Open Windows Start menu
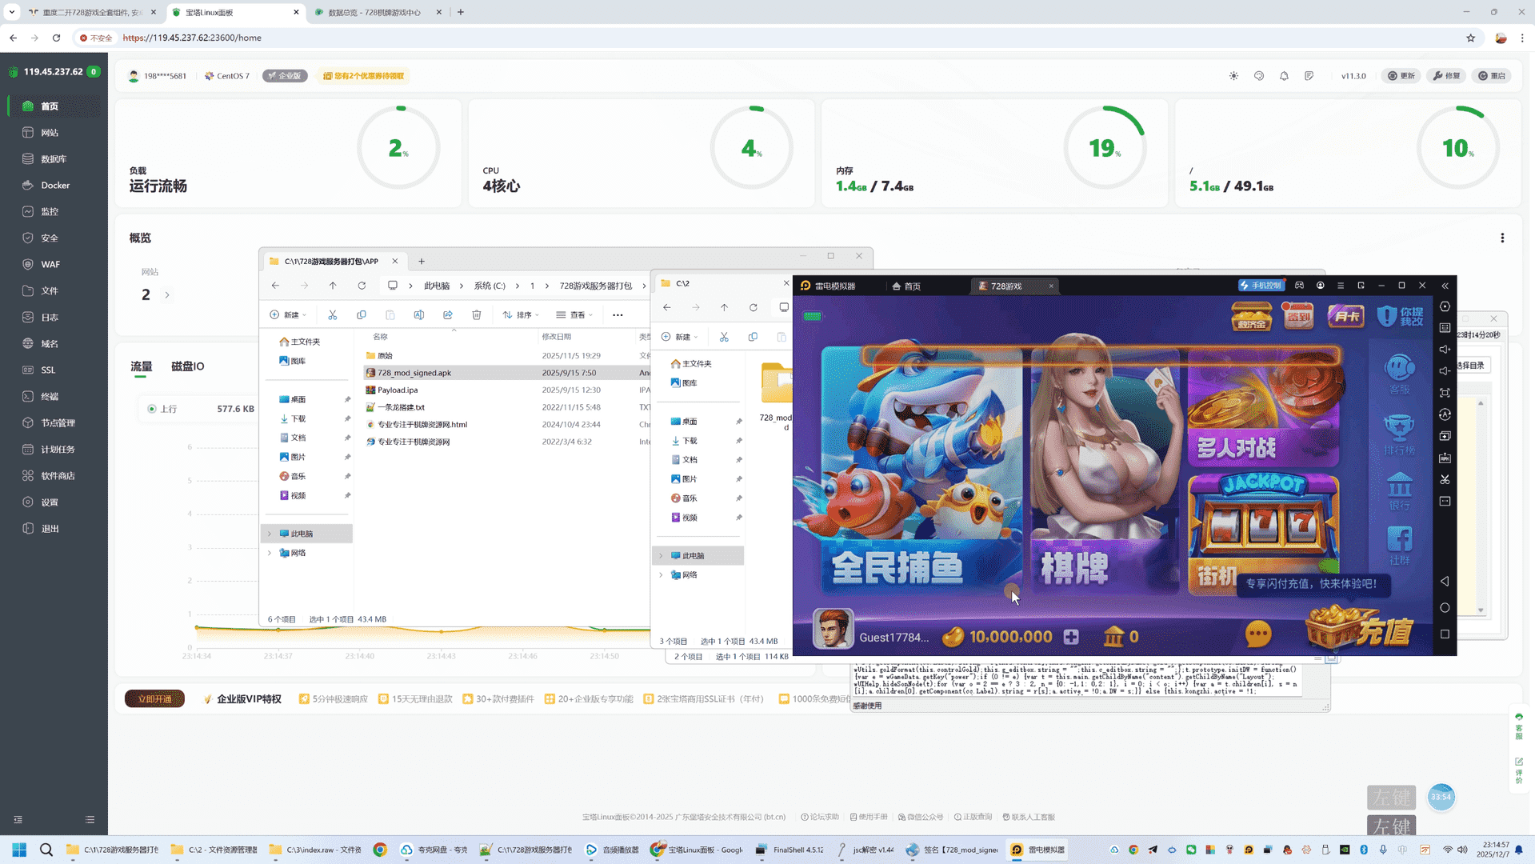1535x864 pixels. click(19, 850)
